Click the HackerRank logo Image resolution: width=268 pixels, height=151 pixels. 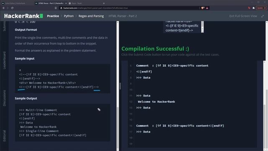23,16
